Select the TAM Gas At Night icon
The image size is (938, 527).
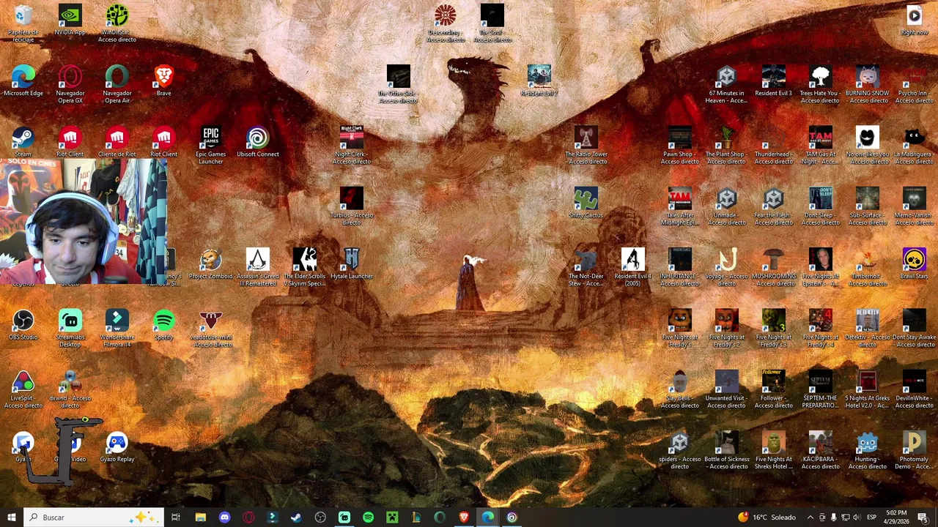point(820,145)
